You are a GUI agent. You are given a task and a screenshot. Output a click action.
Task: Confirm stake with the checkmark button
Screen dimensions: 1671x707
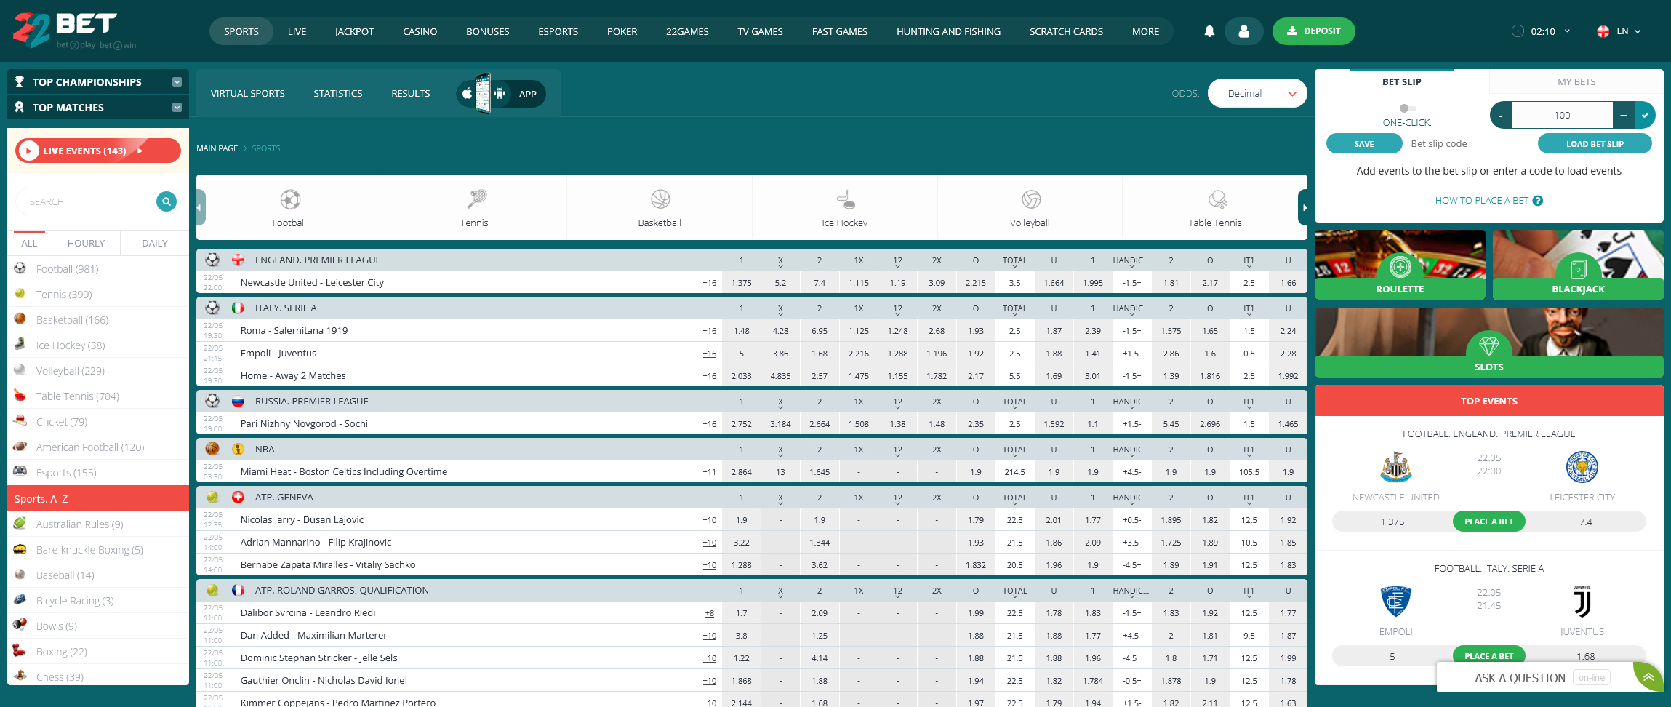1645,115
